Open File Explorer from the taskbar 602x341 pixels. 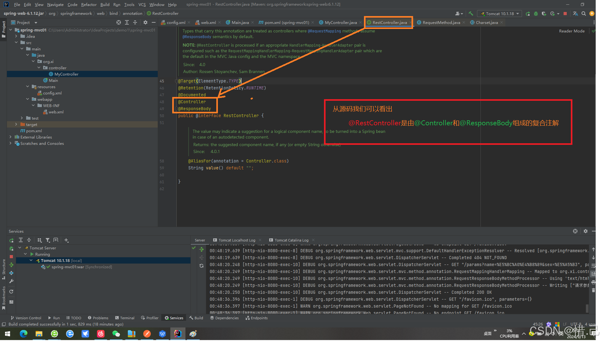pos(39,334)
